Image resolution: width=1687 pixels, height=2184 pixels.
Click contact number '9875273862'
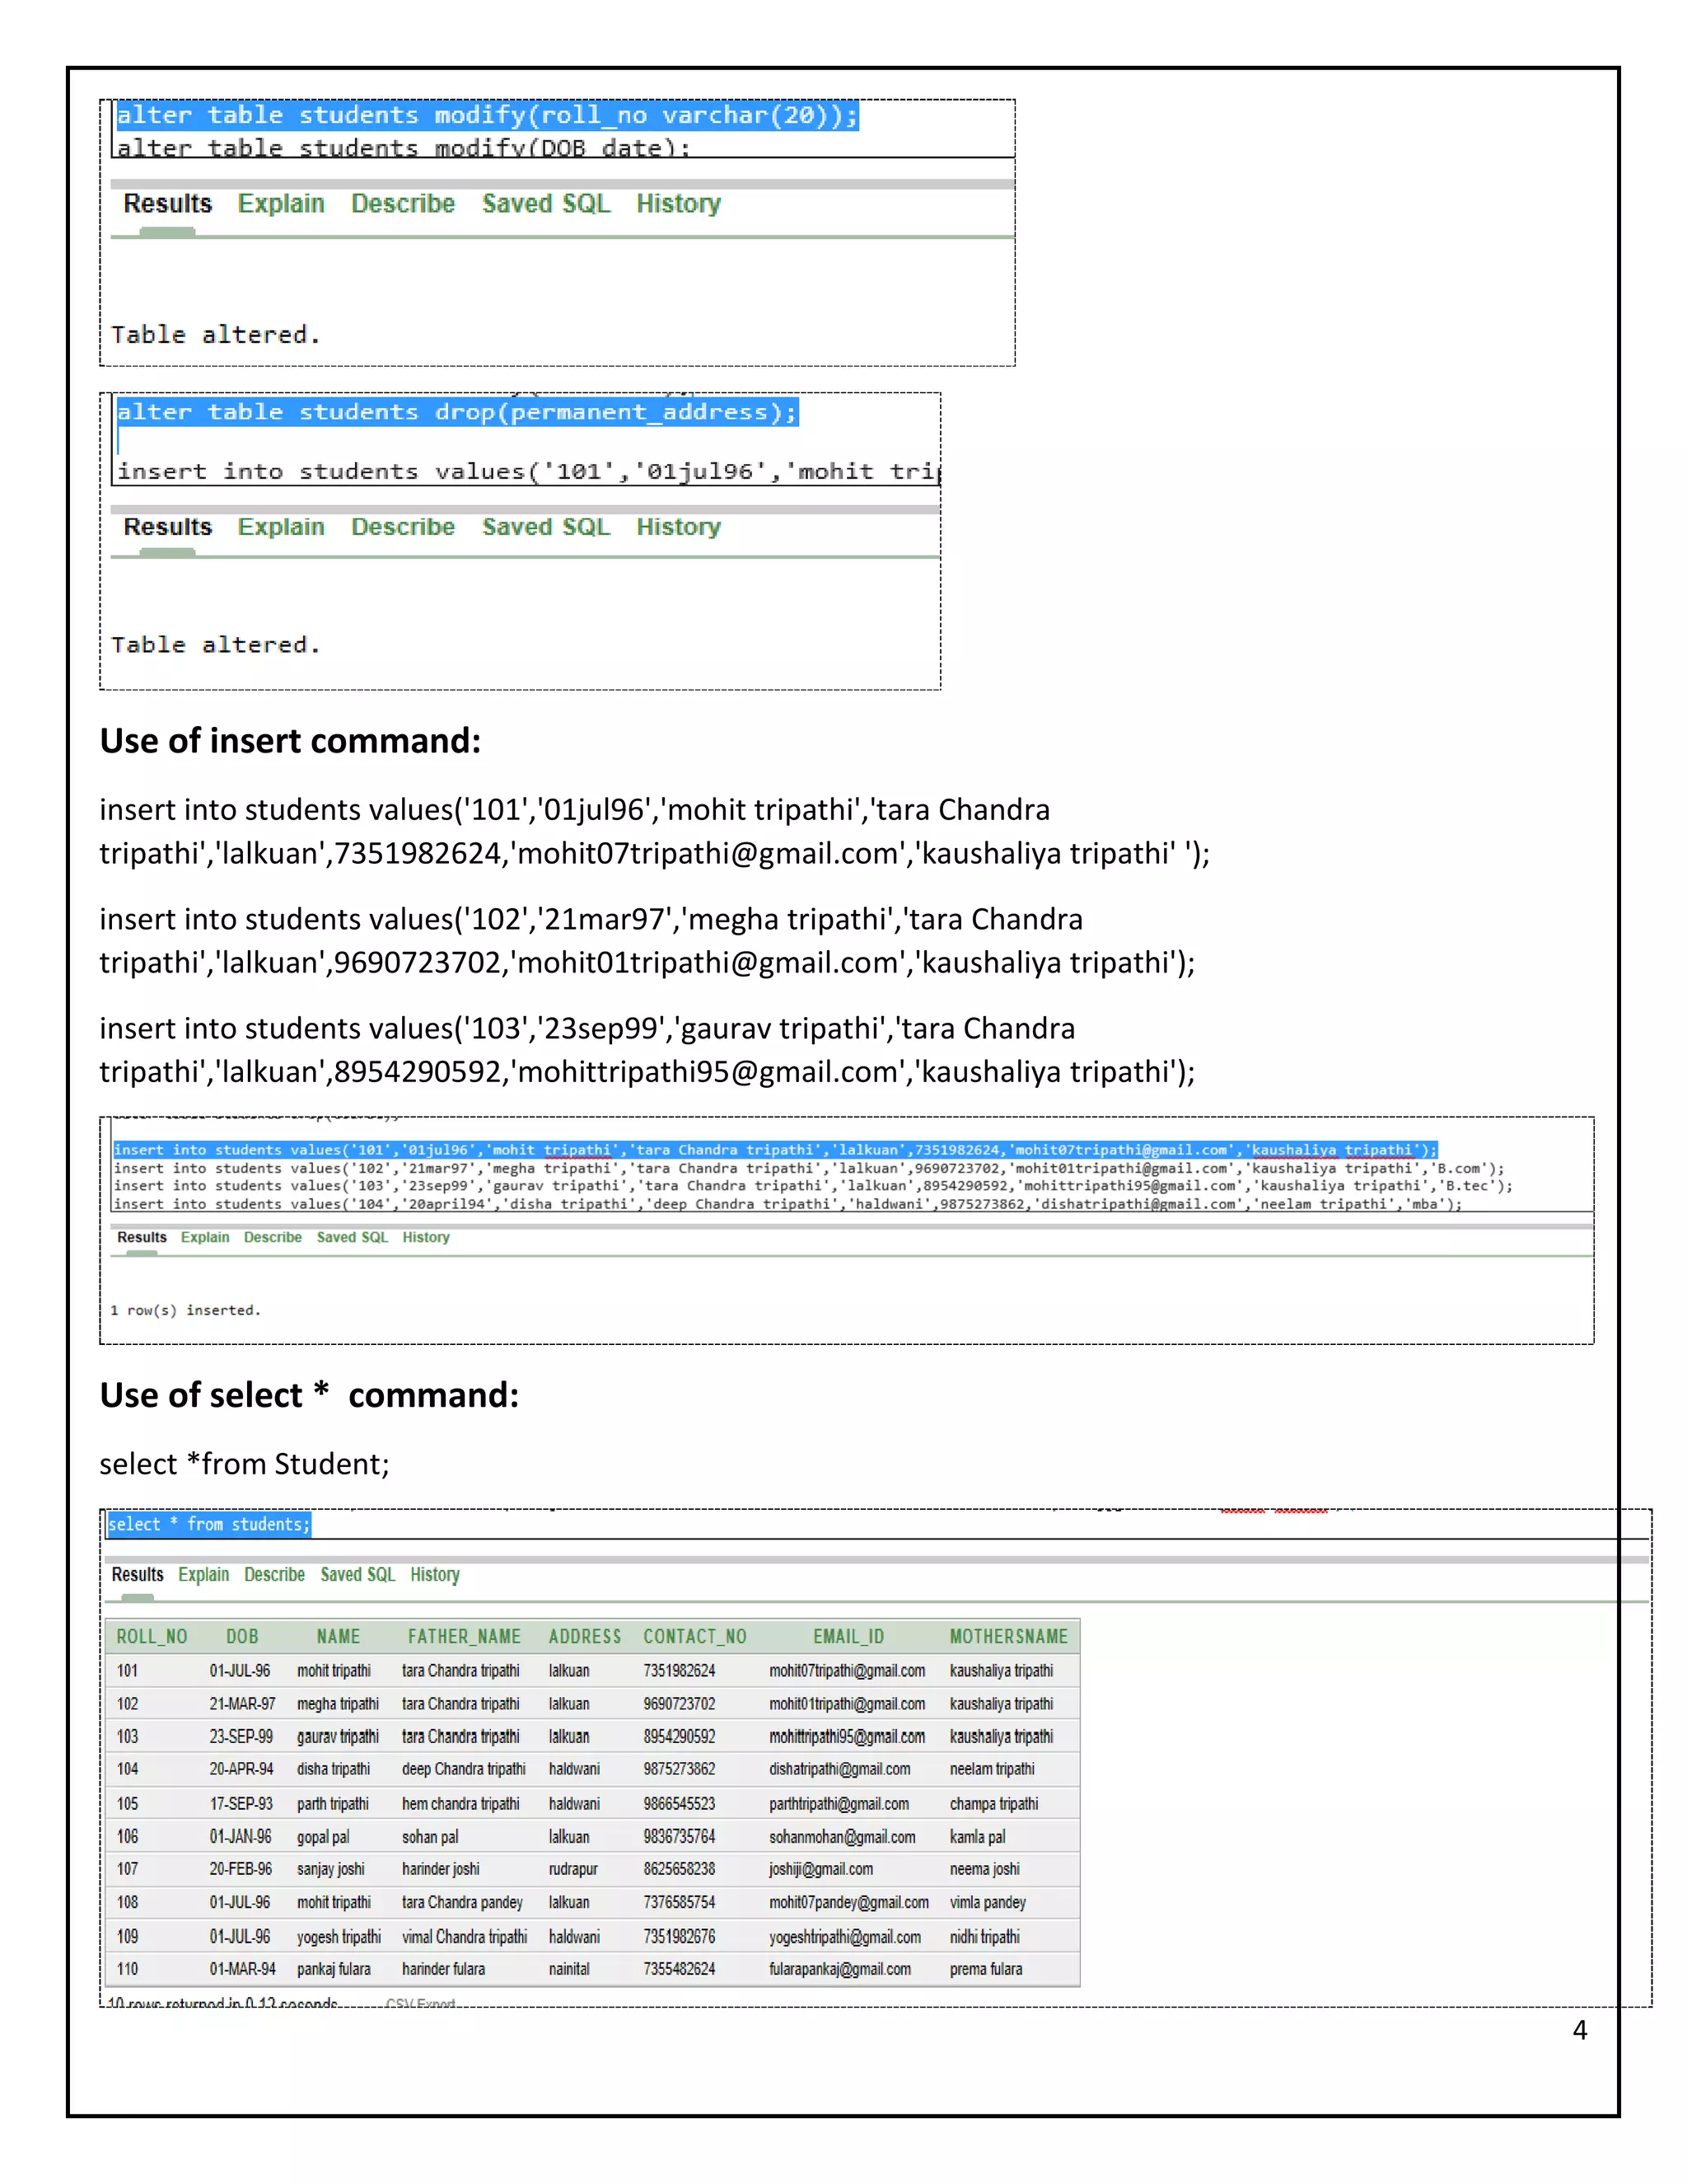point(679,1768)
